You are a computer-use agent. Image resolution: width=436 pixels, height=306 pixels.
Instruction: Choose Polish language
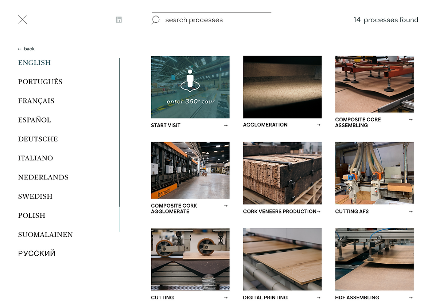tap(32, 216)
